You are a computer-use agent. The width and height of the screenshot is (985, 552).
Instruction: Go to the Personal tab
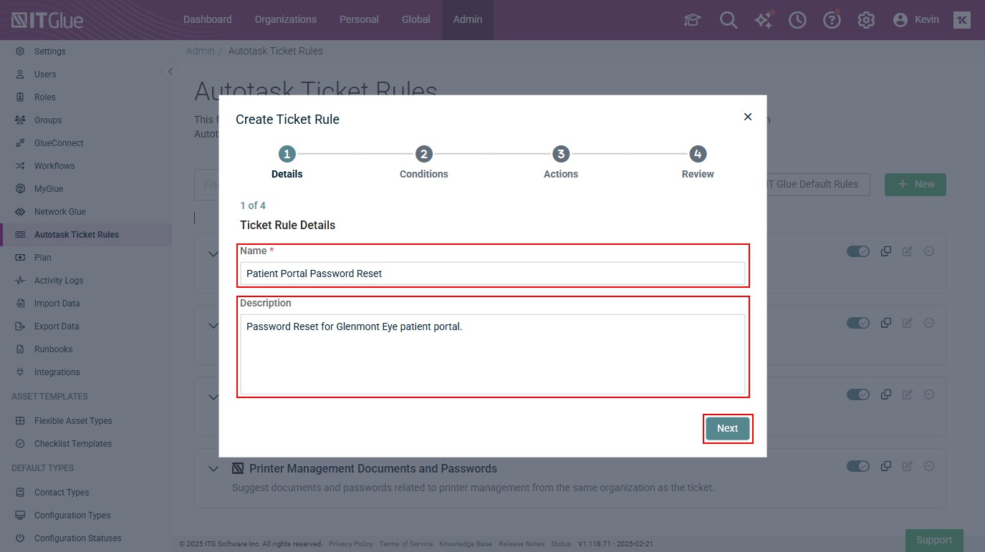tap(359, 19)
